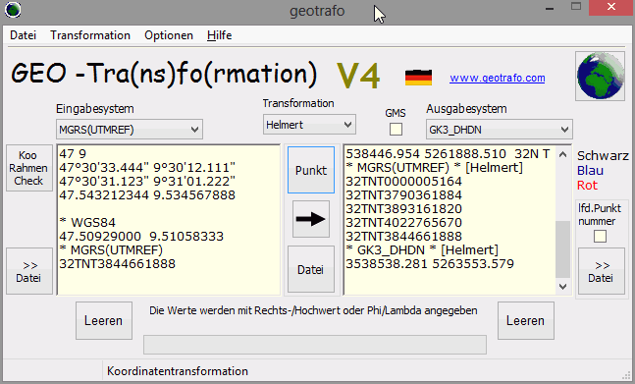Image resolution: width=635 pixels, height=384 pixels.
Task: Clear output with right Leeren button
Action: [526, 320]
